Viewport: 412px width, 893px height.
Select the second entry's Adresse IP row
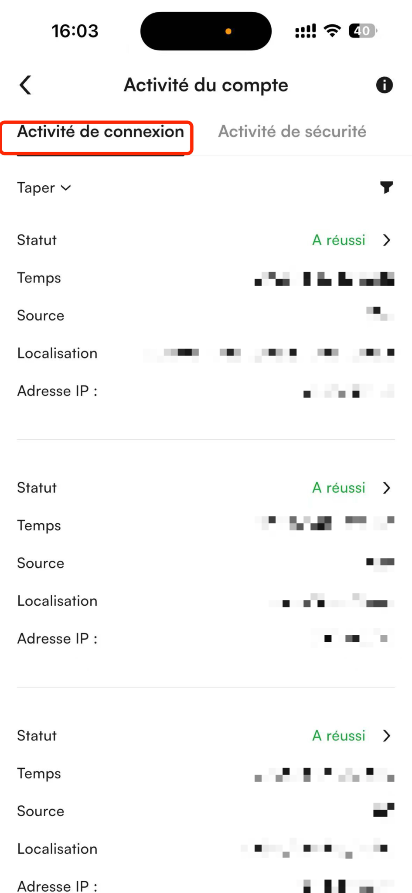206,639
